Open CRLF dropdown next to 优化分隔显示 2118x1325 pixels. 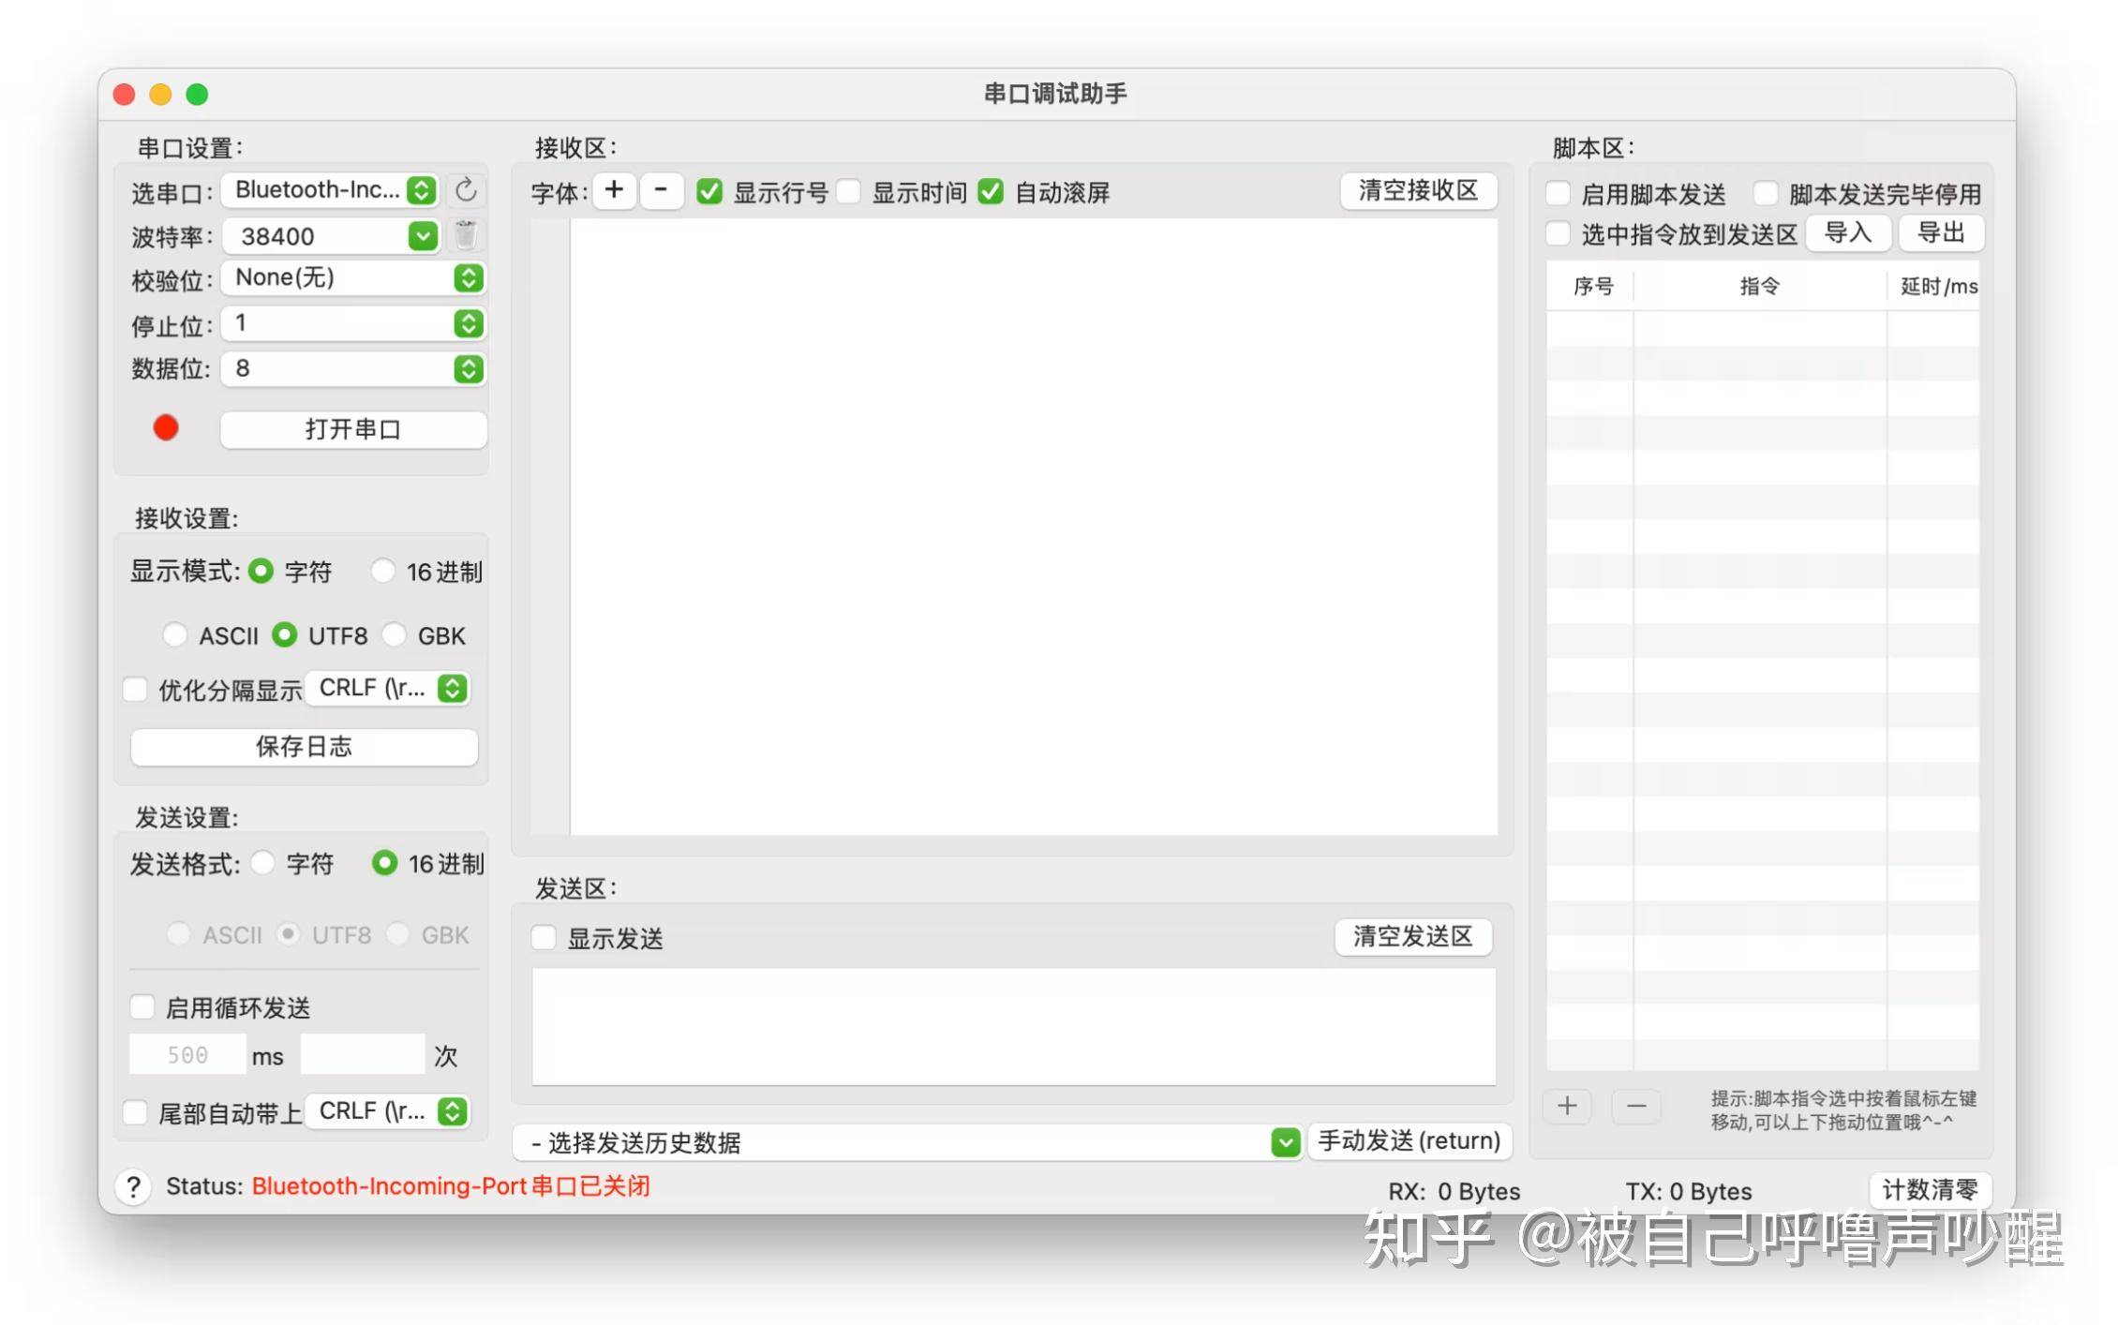point(388,689)
